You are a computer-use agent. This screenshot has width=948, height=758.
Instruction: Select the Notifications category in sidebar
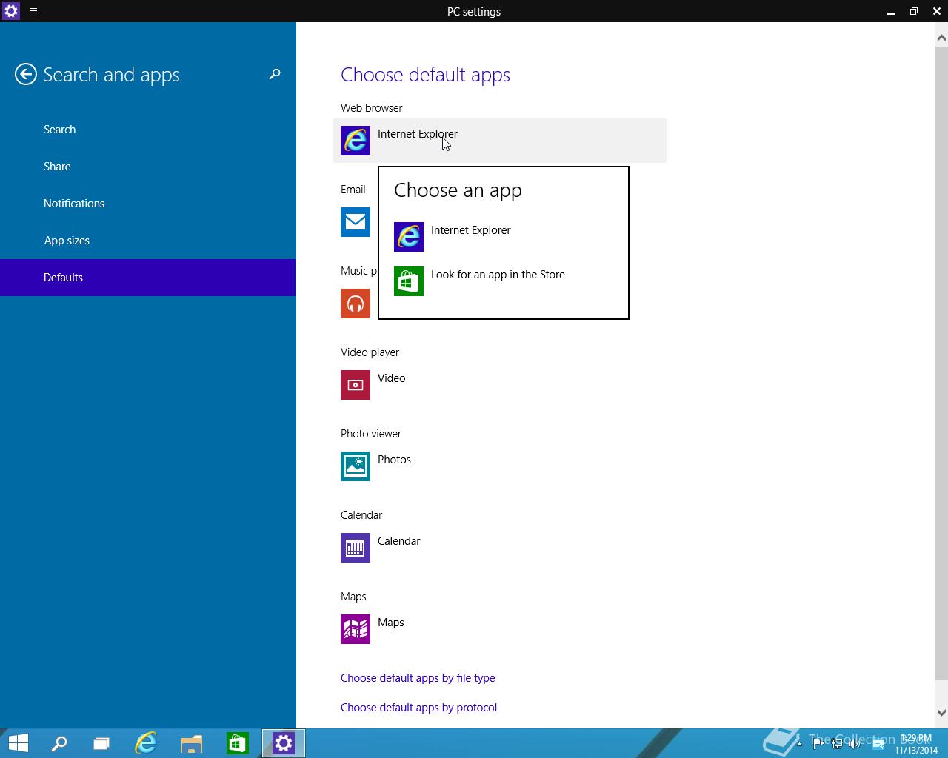pos(148,204)
